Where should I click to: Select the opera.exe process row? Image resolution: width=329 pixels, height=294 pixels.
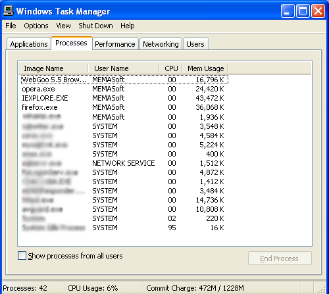tap(124, 89)
